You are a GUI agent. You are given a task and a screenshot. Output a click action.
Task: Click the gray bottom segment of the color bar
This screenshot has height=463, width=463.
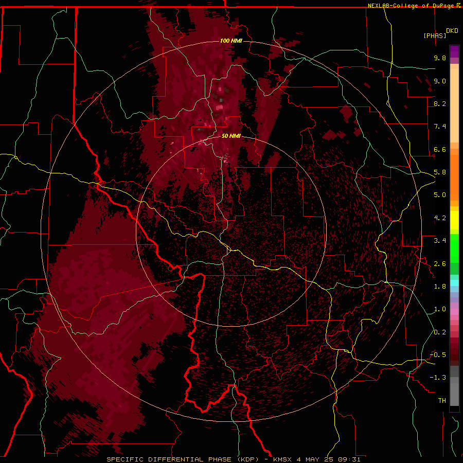pos(454,394)
